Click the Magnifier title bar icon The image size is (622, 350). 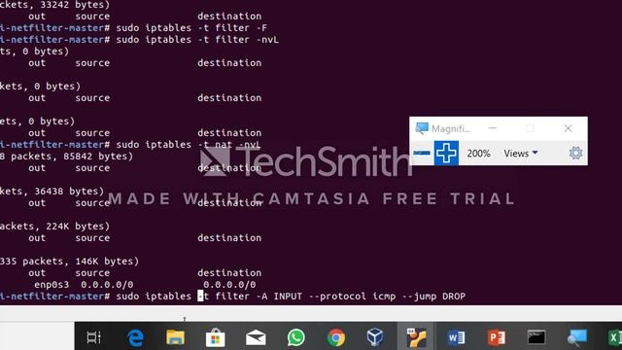point(422,128)
